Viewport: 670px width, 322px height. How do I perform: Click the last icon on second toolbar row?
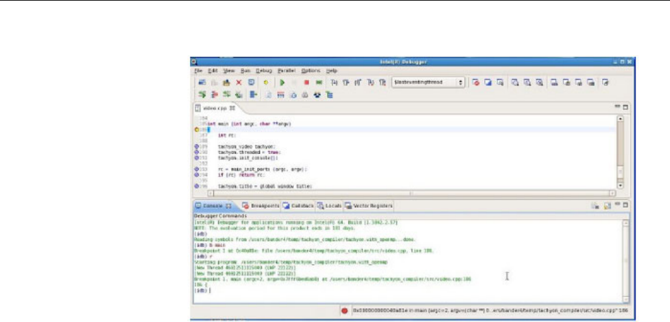coord(330,95)
